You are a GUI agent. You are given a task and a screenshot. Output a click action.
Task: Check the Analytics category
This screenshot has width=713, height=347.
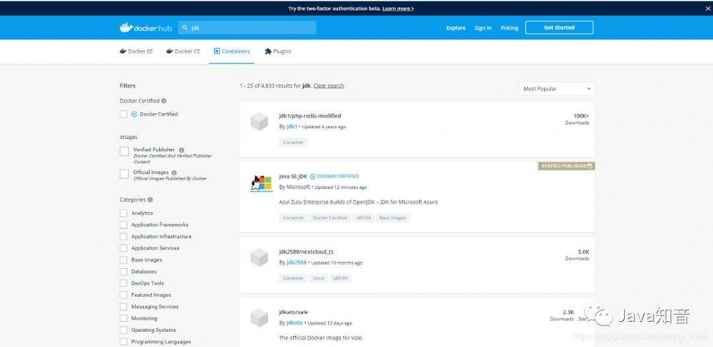tap(123, 213)
